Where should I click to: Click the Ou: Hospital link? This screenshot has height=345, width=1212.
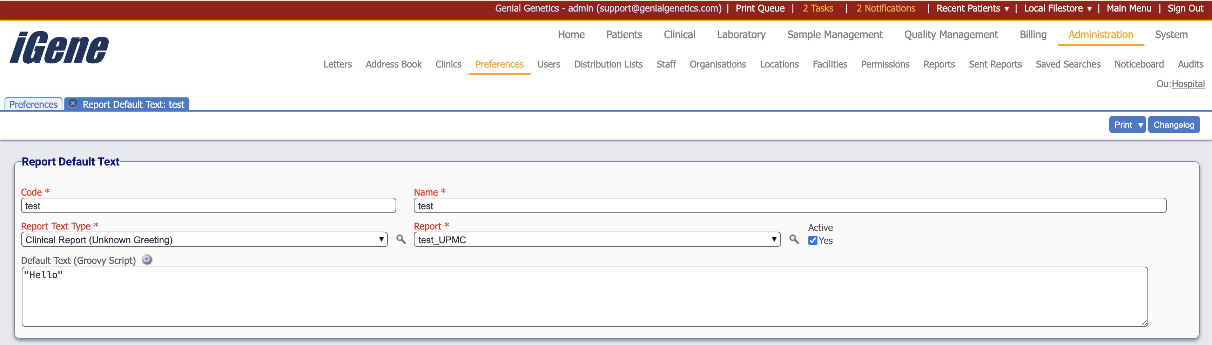pyautogui.click(x=1187, y=84)
